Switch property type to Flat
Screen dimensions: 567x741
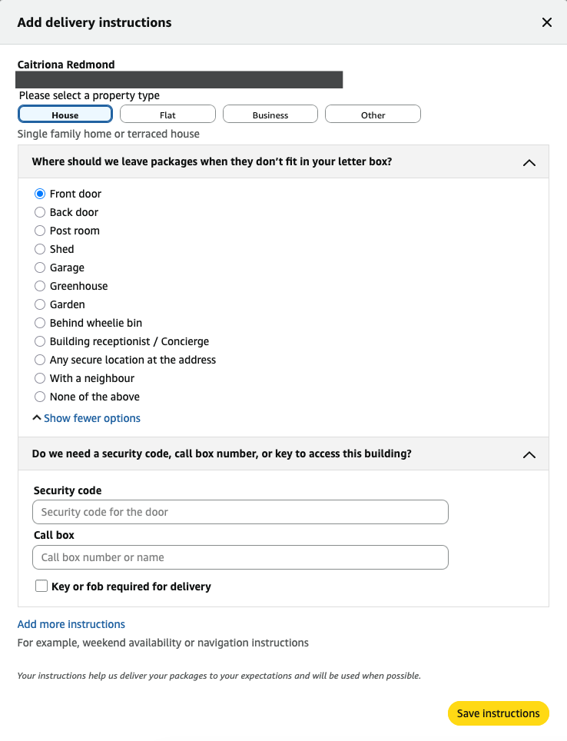[167, 113]
